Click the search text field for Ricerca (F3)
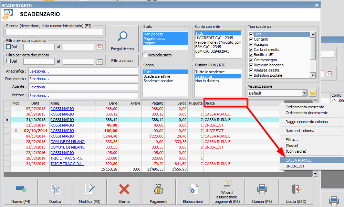Screen dimensions: 344x207 (x=54, y=32)
